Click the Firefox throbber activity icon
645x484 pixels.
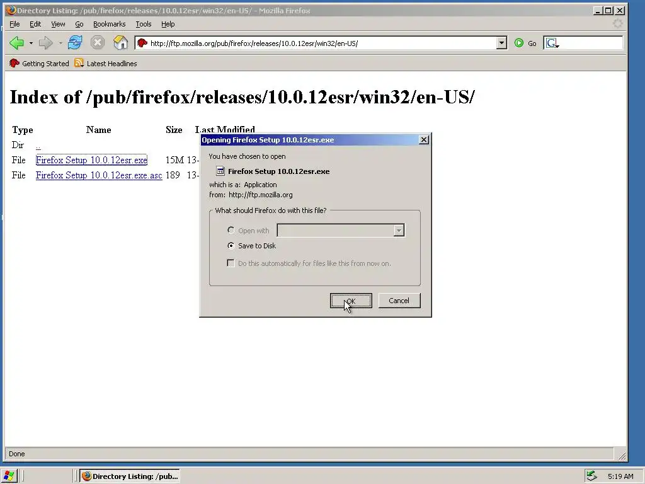(617, 23)
